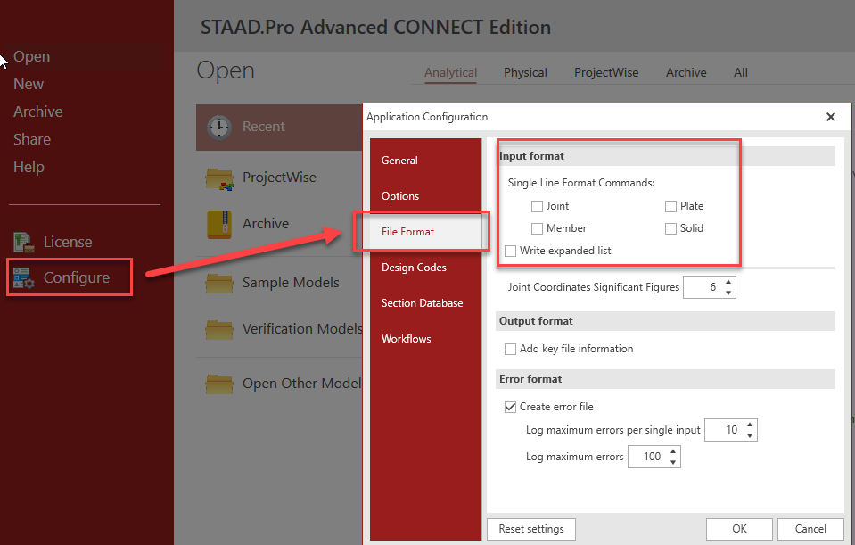Click the ProjectWise folder icon
The image size is (855, 545).
coord(219,178)
